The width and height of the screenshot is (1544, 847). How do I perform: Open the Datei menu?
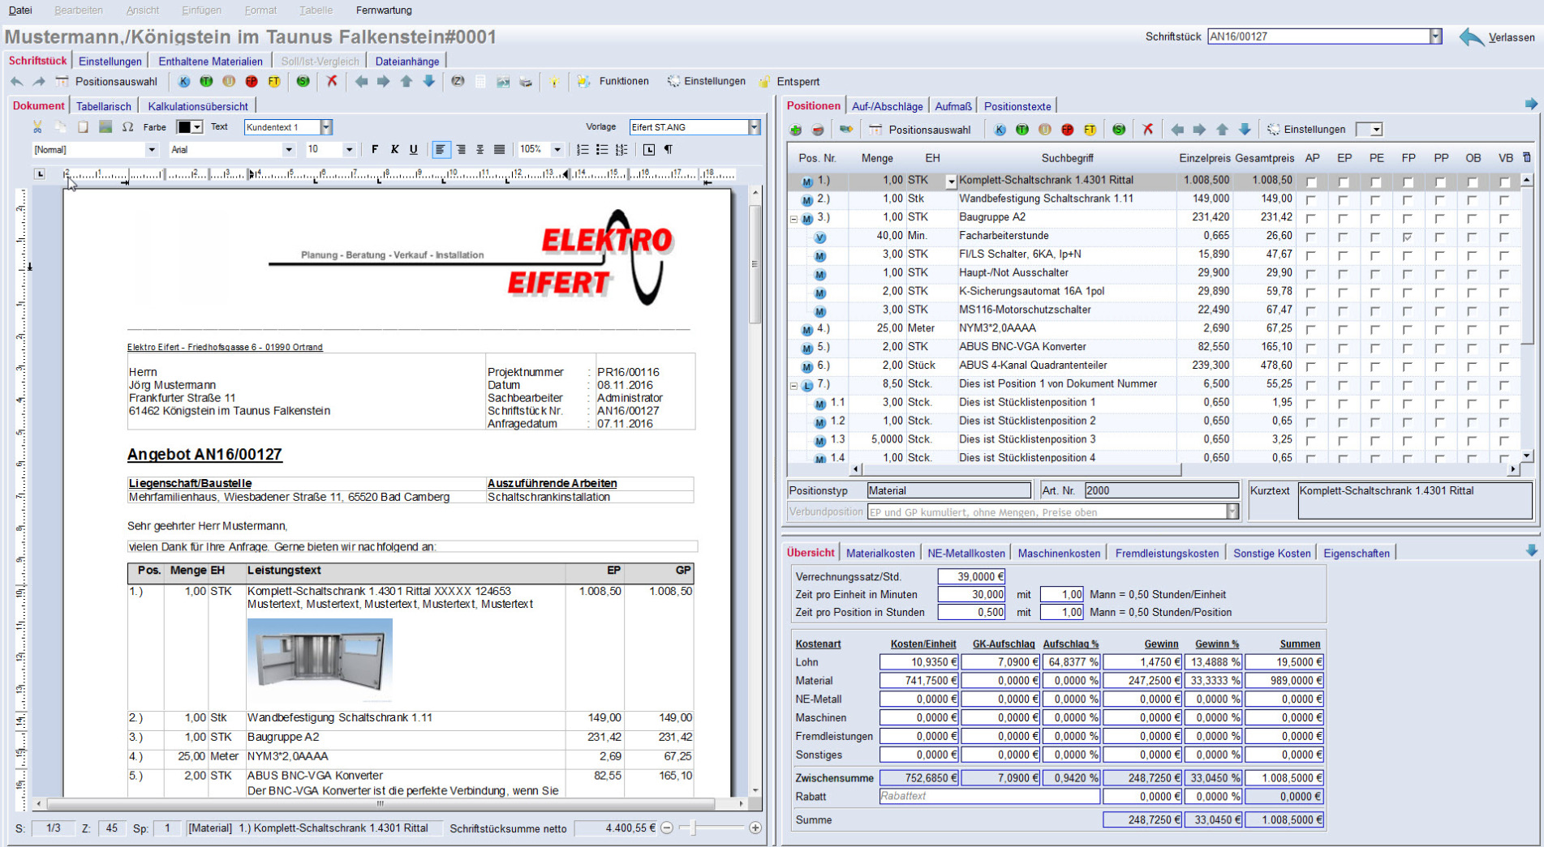coord(20,11)
